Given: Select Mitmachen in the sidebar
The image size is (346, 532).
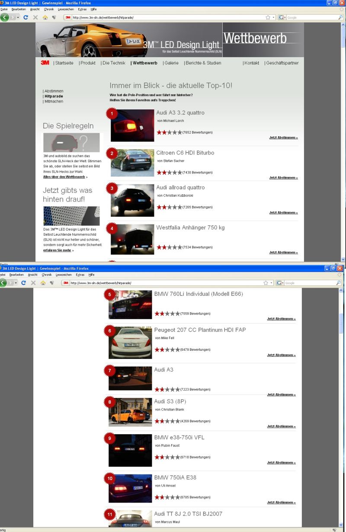Looking at the screenshot, I should [54, 101].
